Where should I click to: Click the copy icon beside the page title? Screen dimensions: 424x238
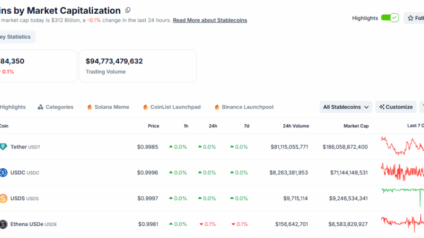pos(128,10)
